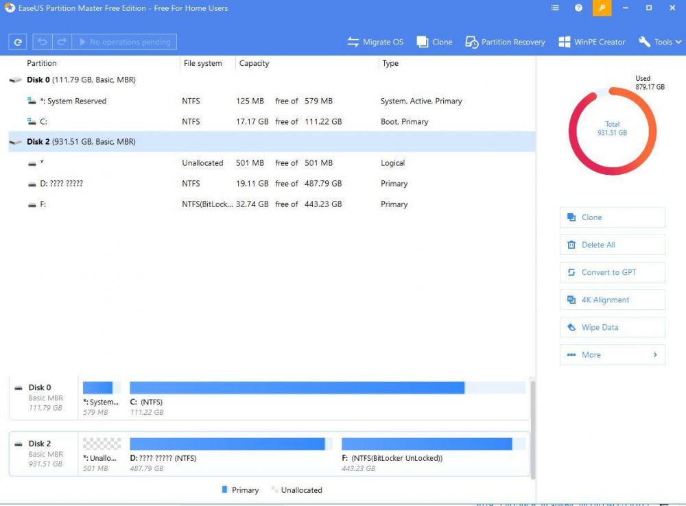Select the C: partition row in the list

pos(272,121)
